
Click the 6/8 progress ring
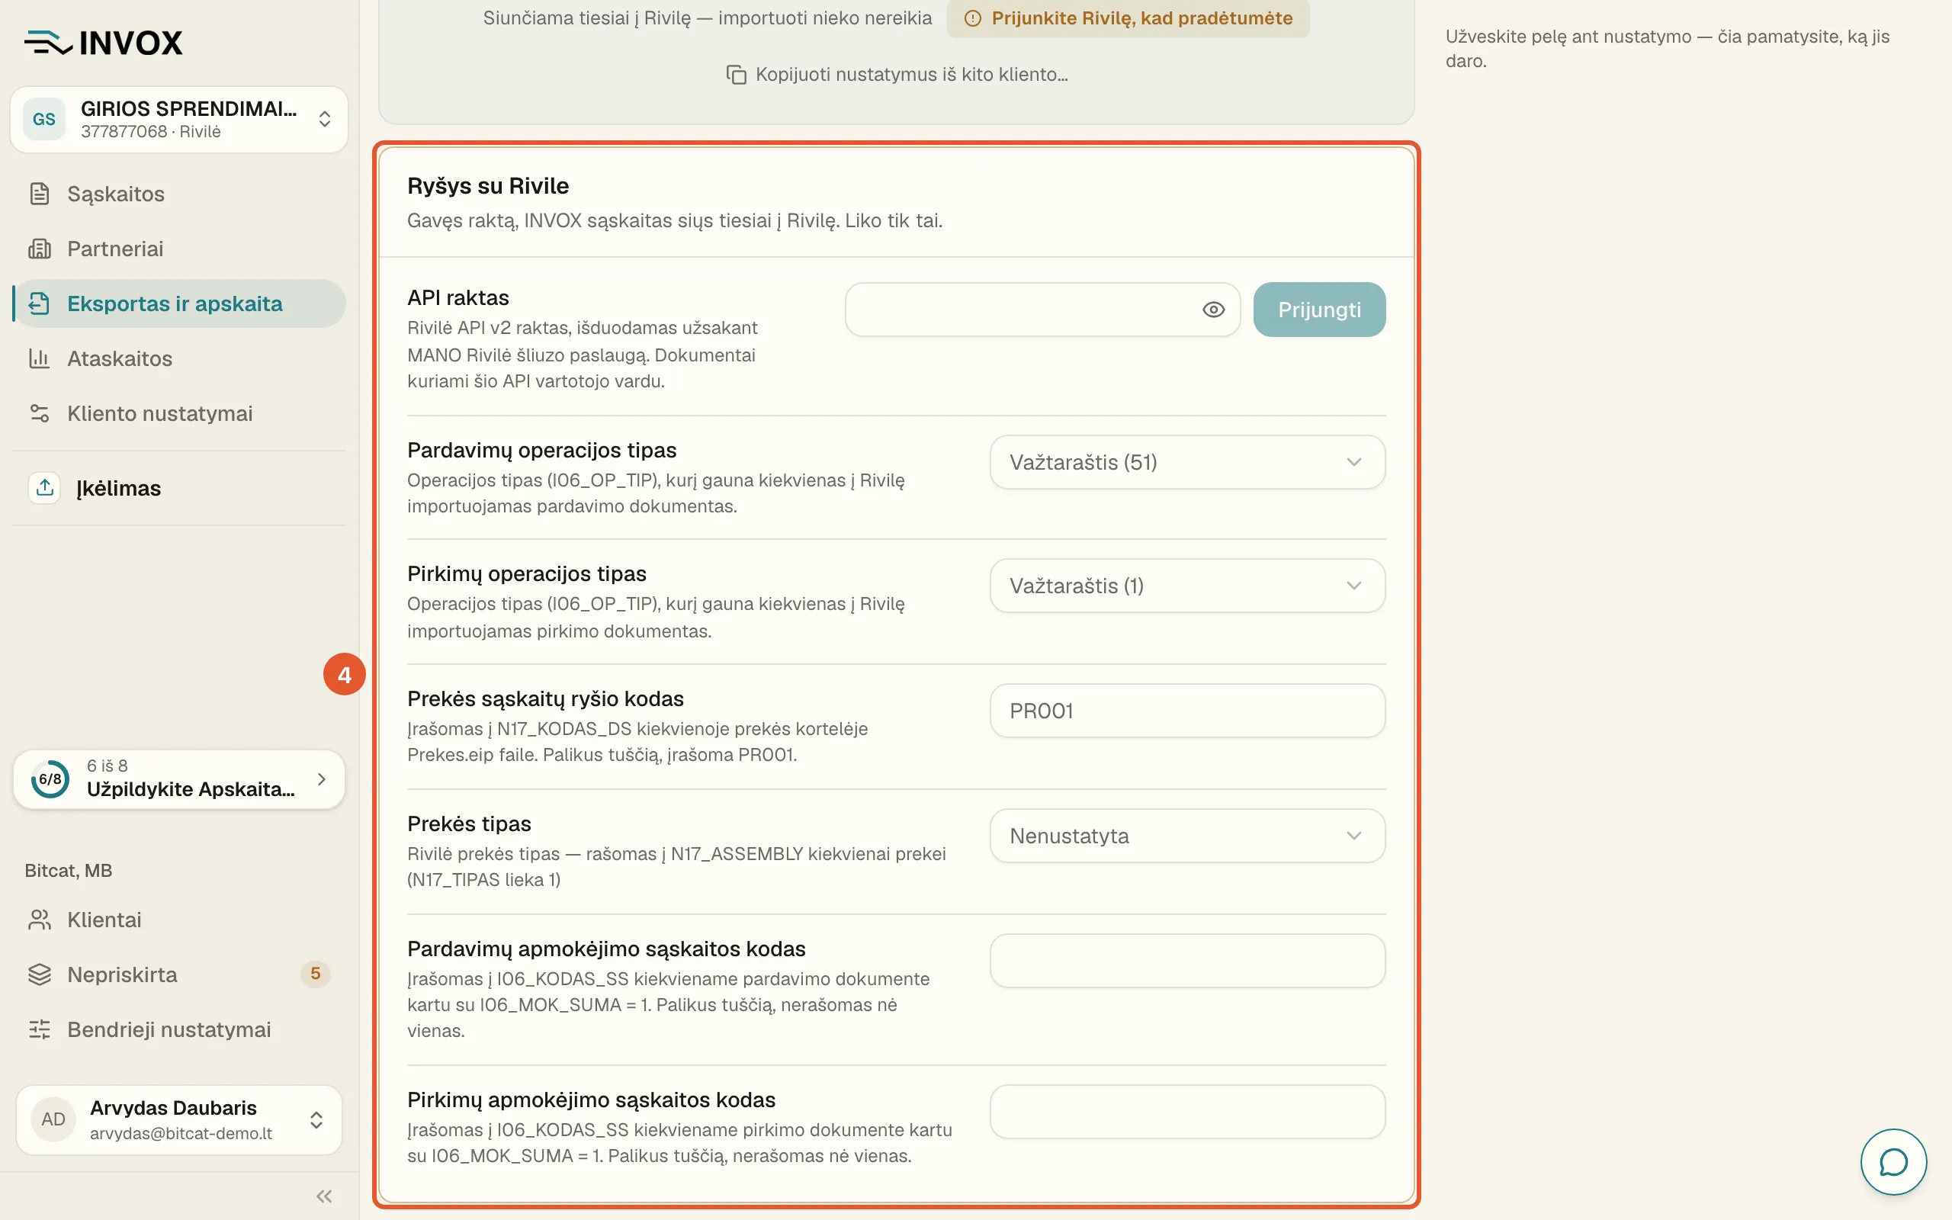click(50, 779)
